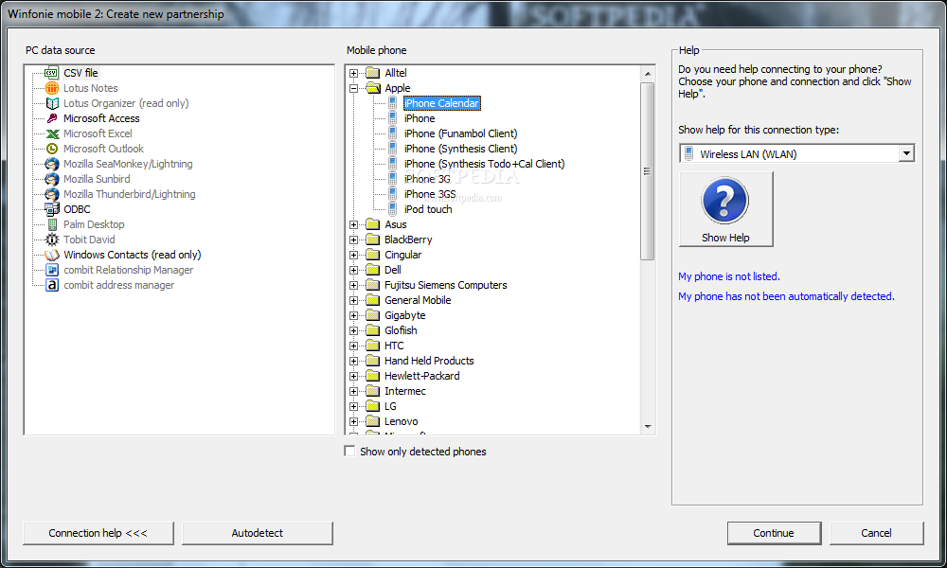This screenshot has width=947, height=568.
Task: Select 'Microsoft Access' source label
Action: tap(101, 118)
